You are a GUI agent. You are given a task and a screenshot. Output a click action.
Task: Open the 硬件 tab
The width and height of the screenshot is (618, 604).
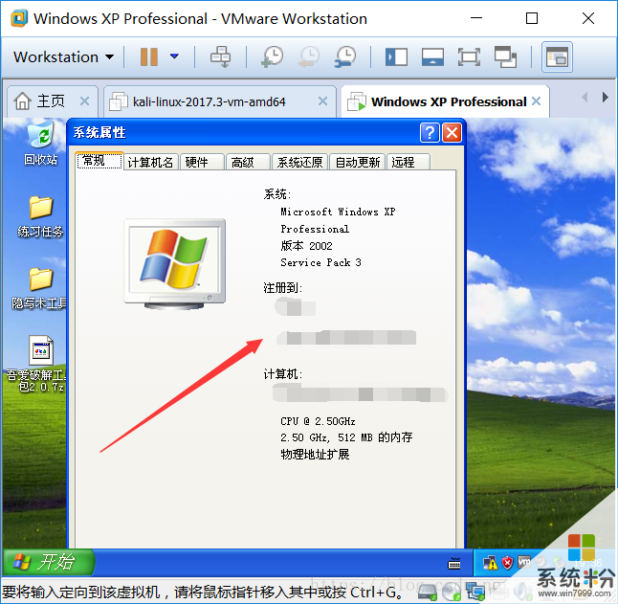coord(202,162)
